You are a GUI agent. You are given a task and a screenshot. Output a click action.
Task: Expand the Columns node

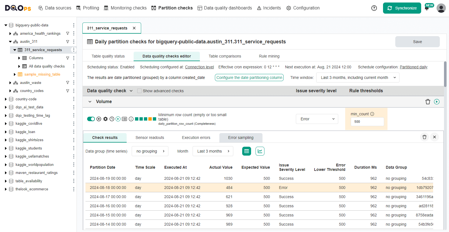[x=19, y=58]
